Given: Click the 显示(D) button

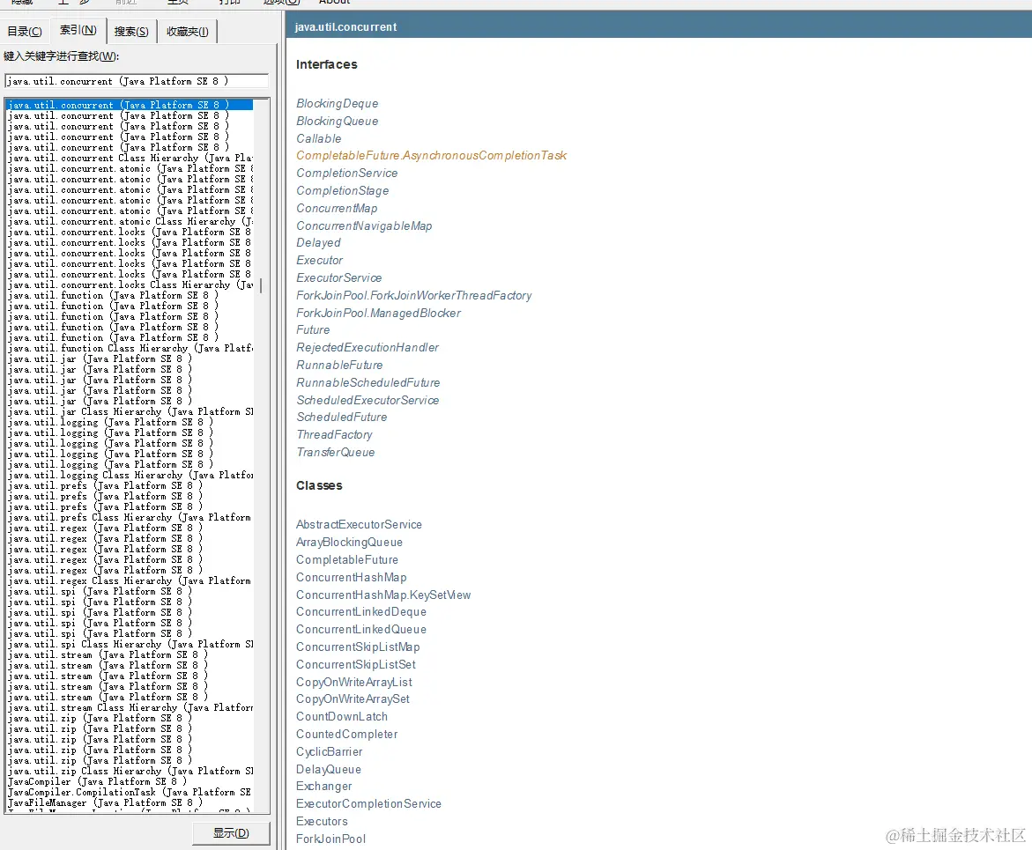Looking at the screenshot, I should [x=231, y=833].
